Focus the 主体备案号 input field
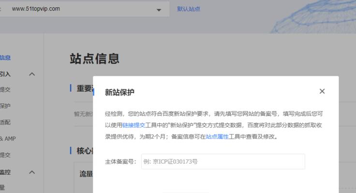This screenshot has height=193, width=356. click(x=223, y=162)
